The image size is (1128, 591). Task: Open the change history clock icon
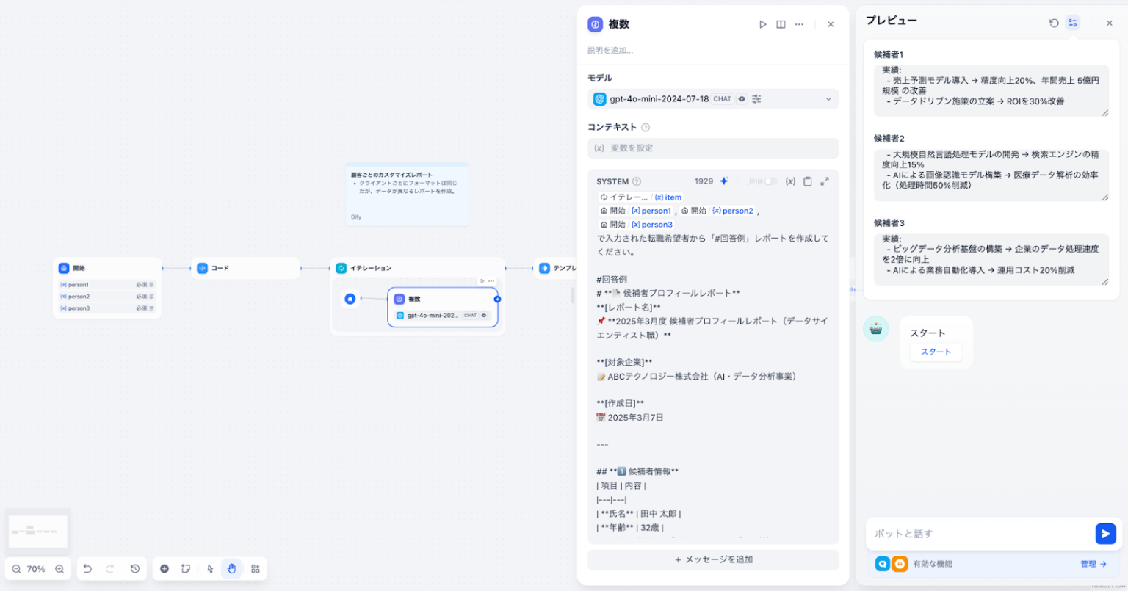(134, 568)
